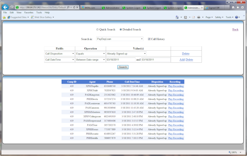This screenshot has width=247, height=156.
Task: Click the Search button
Action: pos(123,67)
